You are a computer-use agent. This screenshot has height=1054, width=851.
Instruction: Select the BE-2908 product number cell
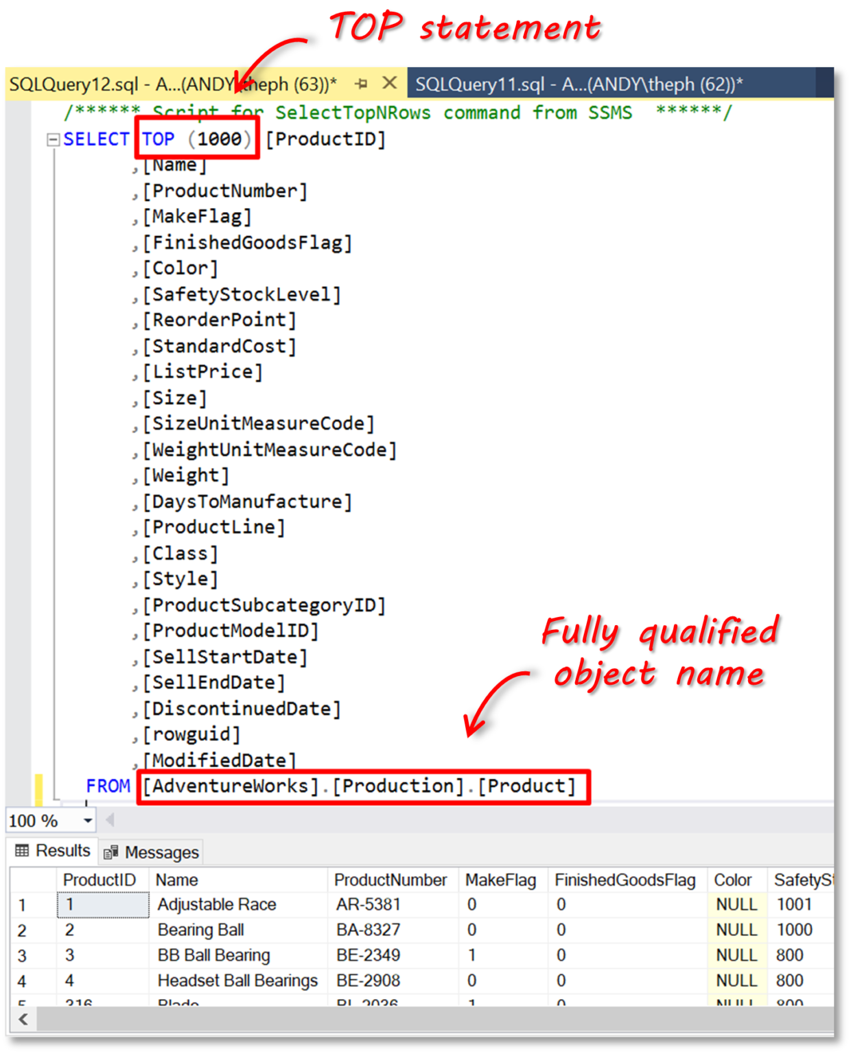coord(369,981)
